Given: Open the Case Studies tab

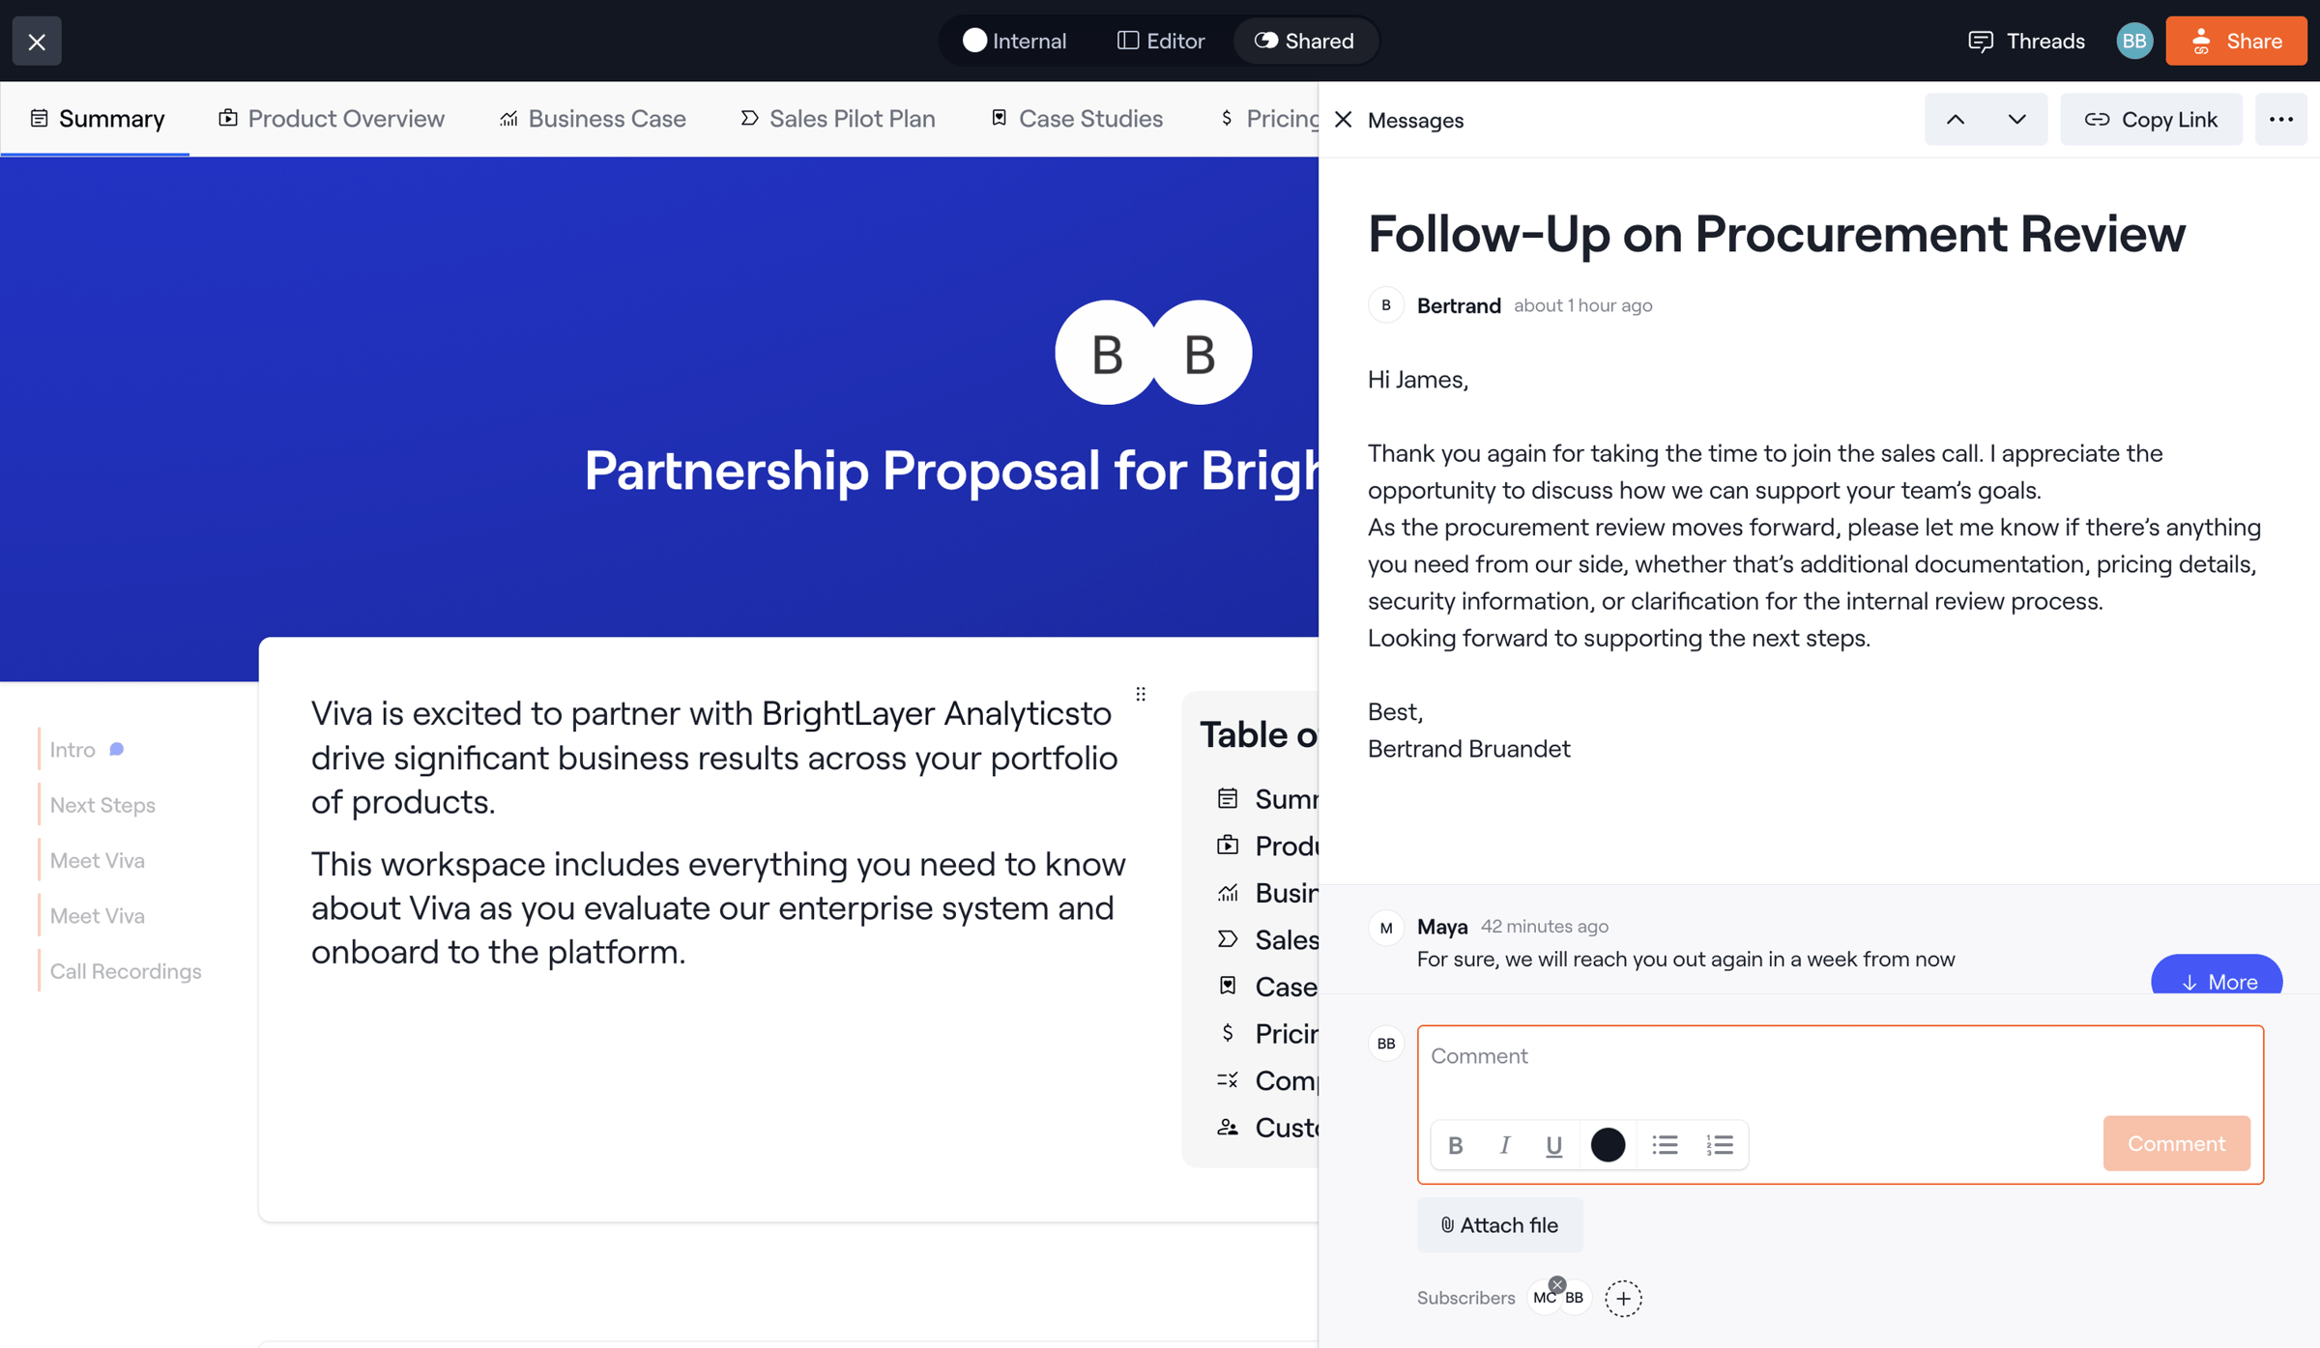Looking at the screenshot, I should click(x=1077, y=118).
